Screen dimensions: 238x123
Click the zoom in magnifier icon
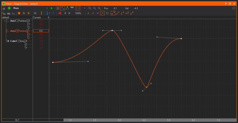tap(90, 8)
